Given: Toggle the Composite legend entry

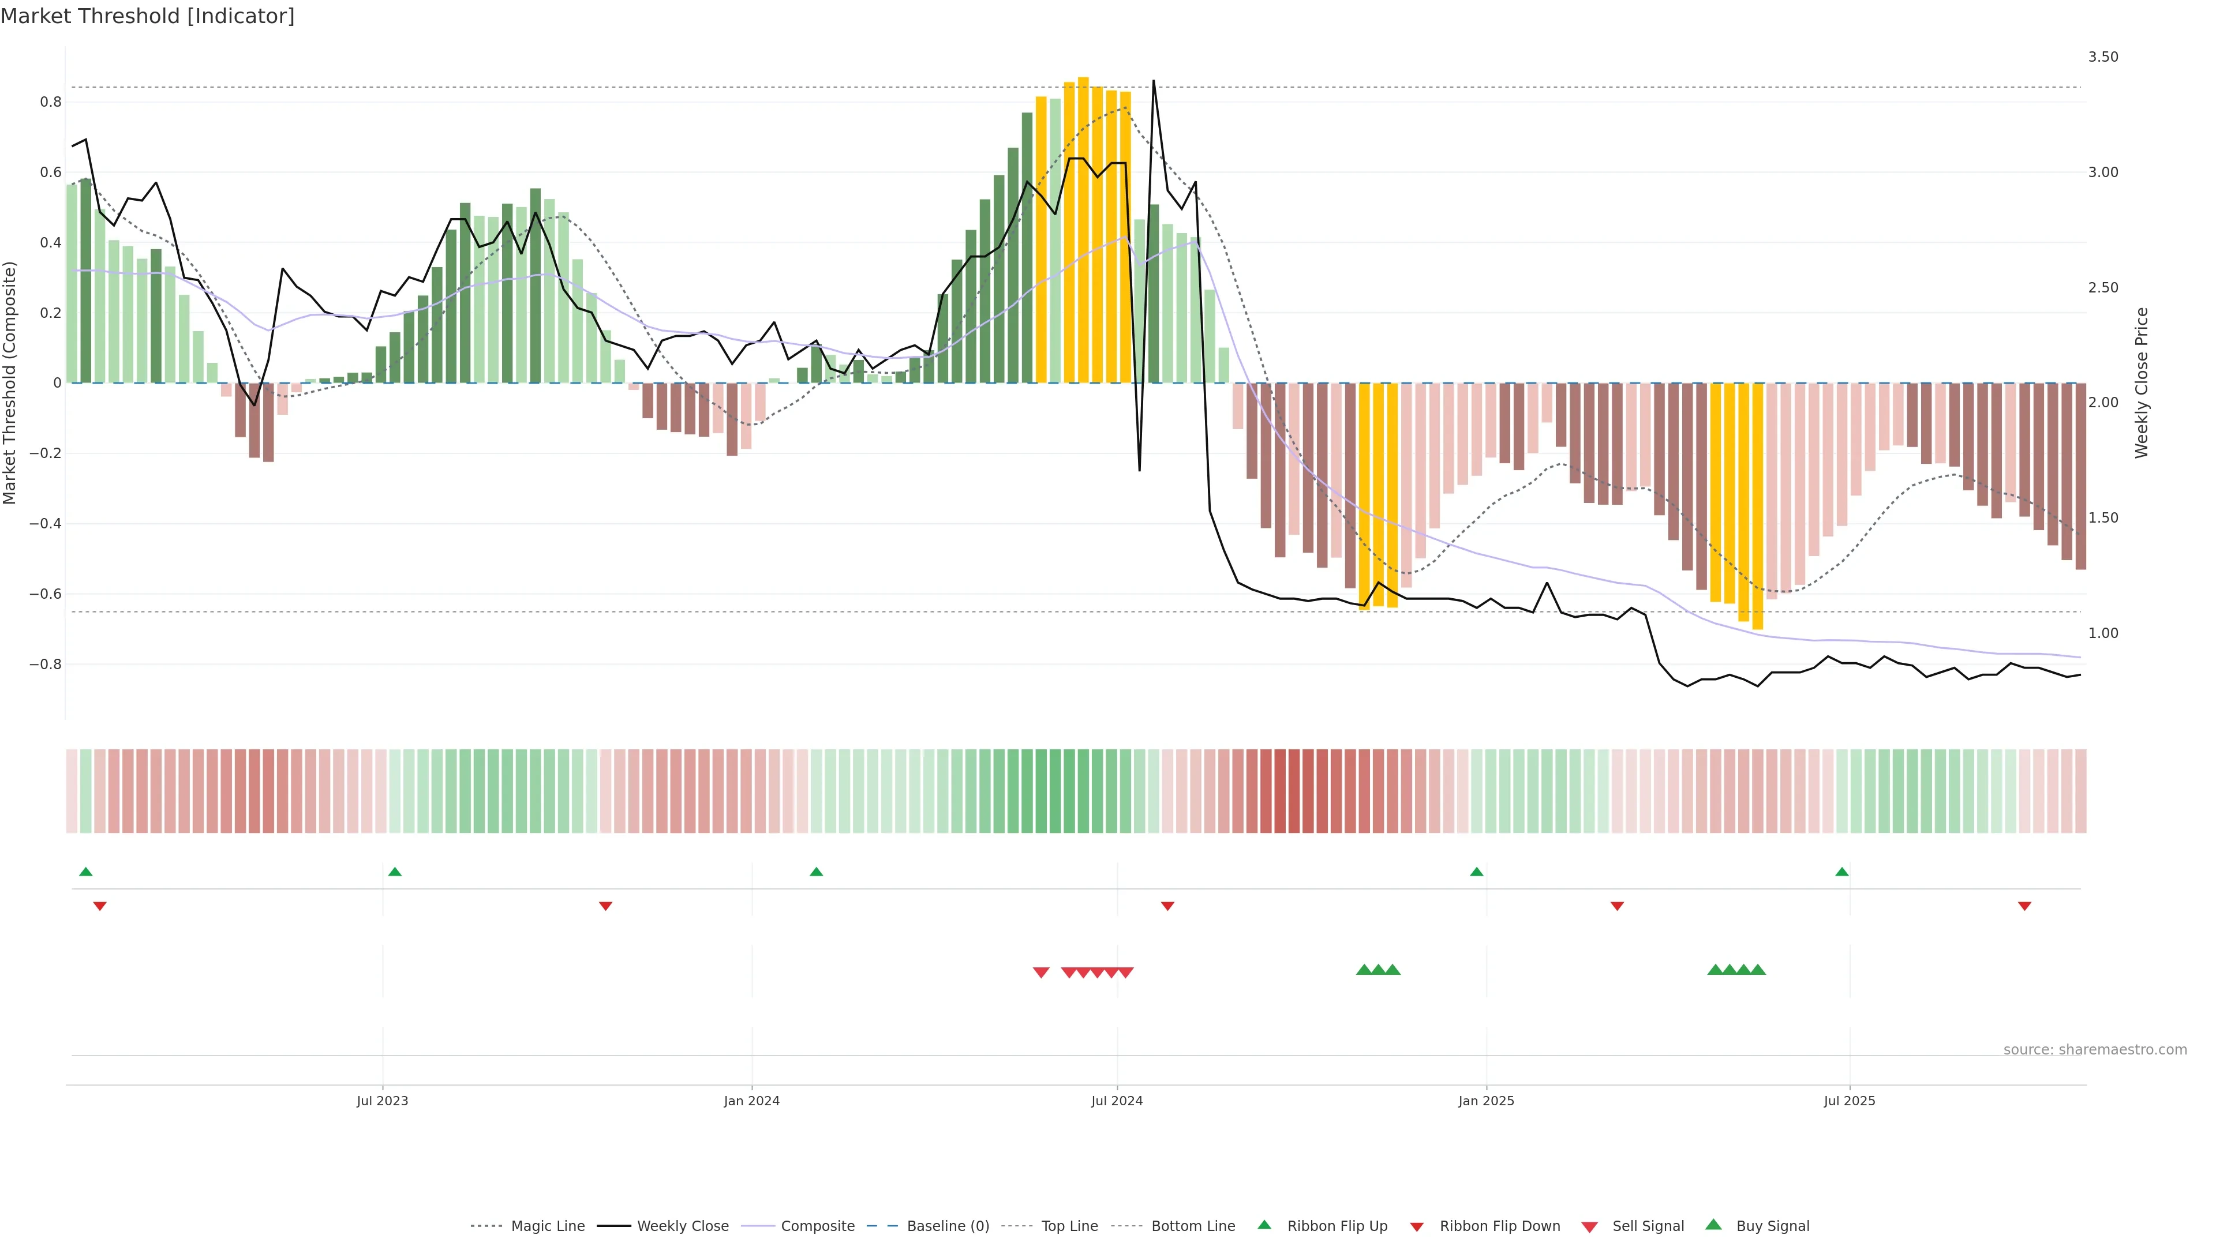Looking at the screenshot, I should pyautogui.click(x=817, y=1226).
